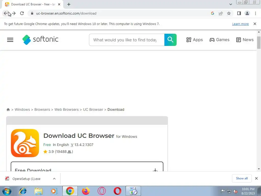Open installer setup icon on taskbar

(x=133, y=191)
